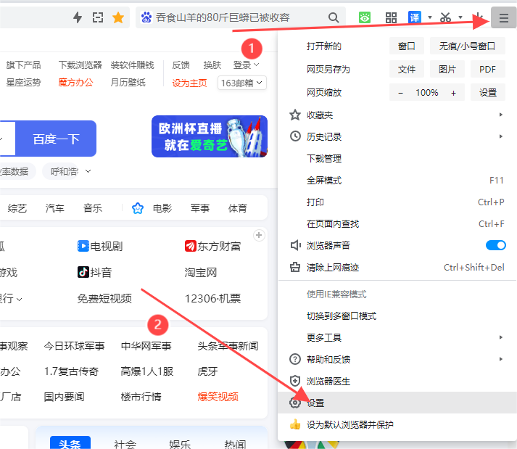Open 设置 at the menu bottom
The width and height of the screenshot is (517, 449).
[x=397, y=403]
